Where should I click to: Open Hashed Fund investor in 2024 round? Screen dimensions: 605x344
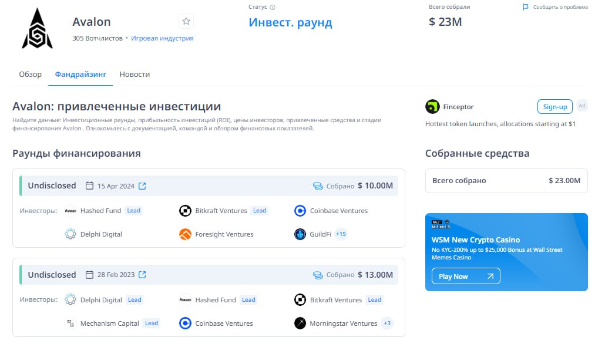[x=100, y=211]
